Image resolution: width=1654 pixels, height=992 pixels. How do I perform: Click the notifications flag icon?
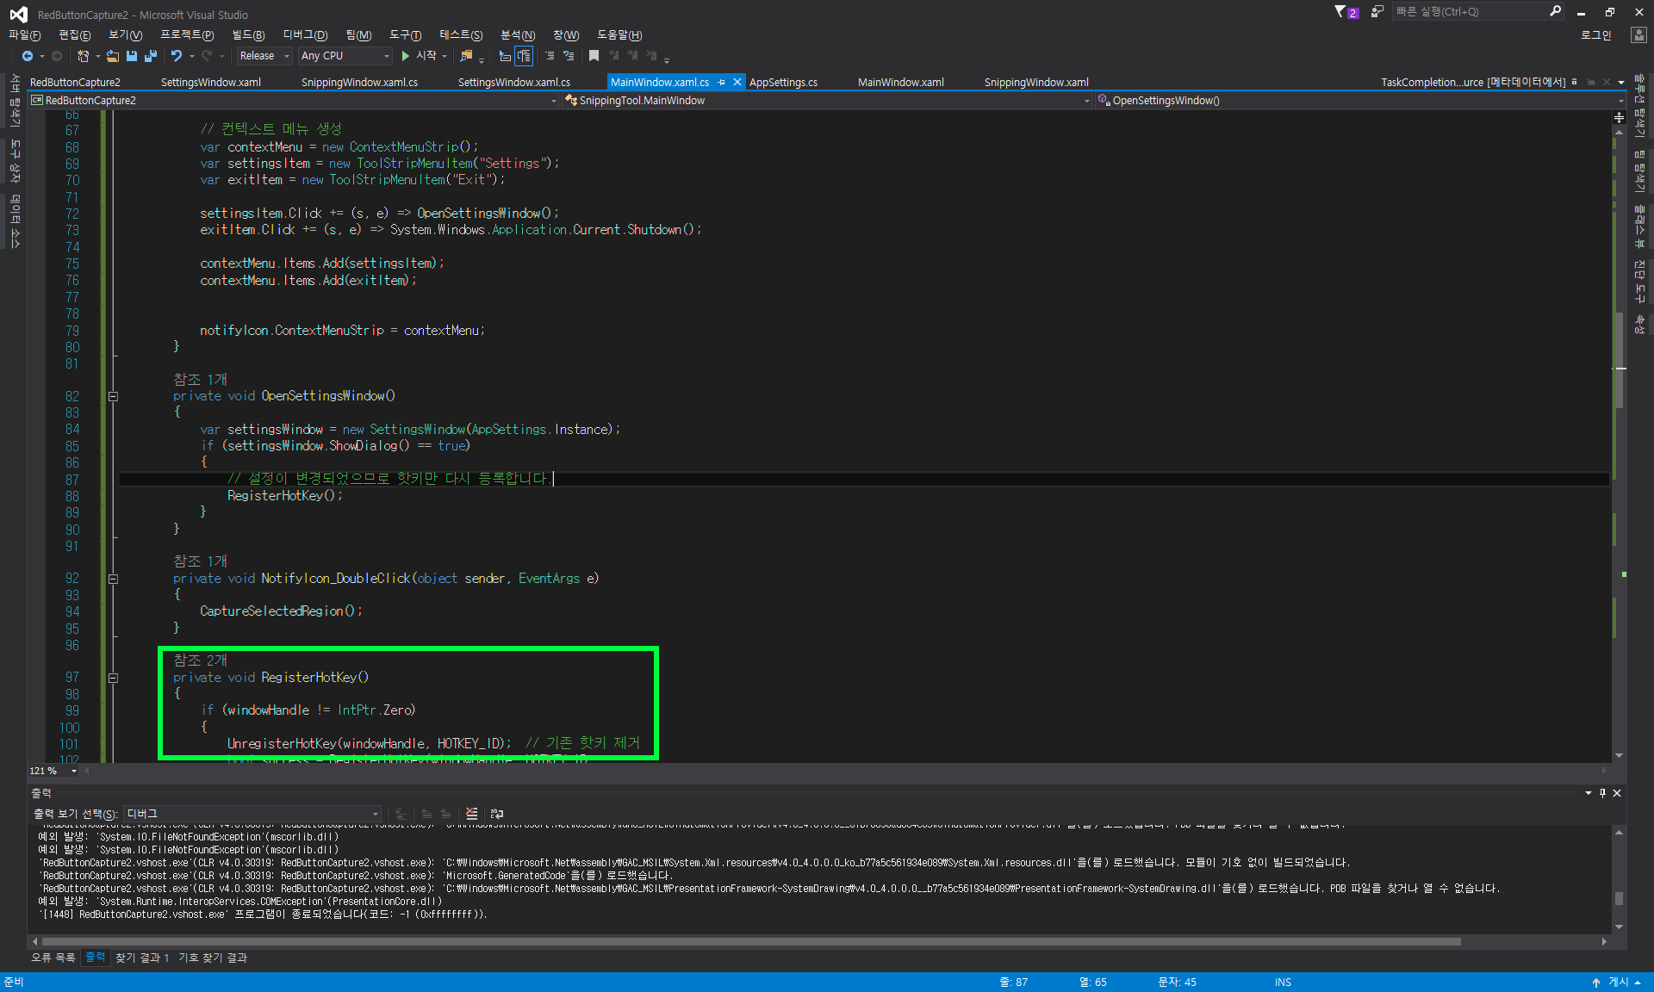coord(1340,12)
